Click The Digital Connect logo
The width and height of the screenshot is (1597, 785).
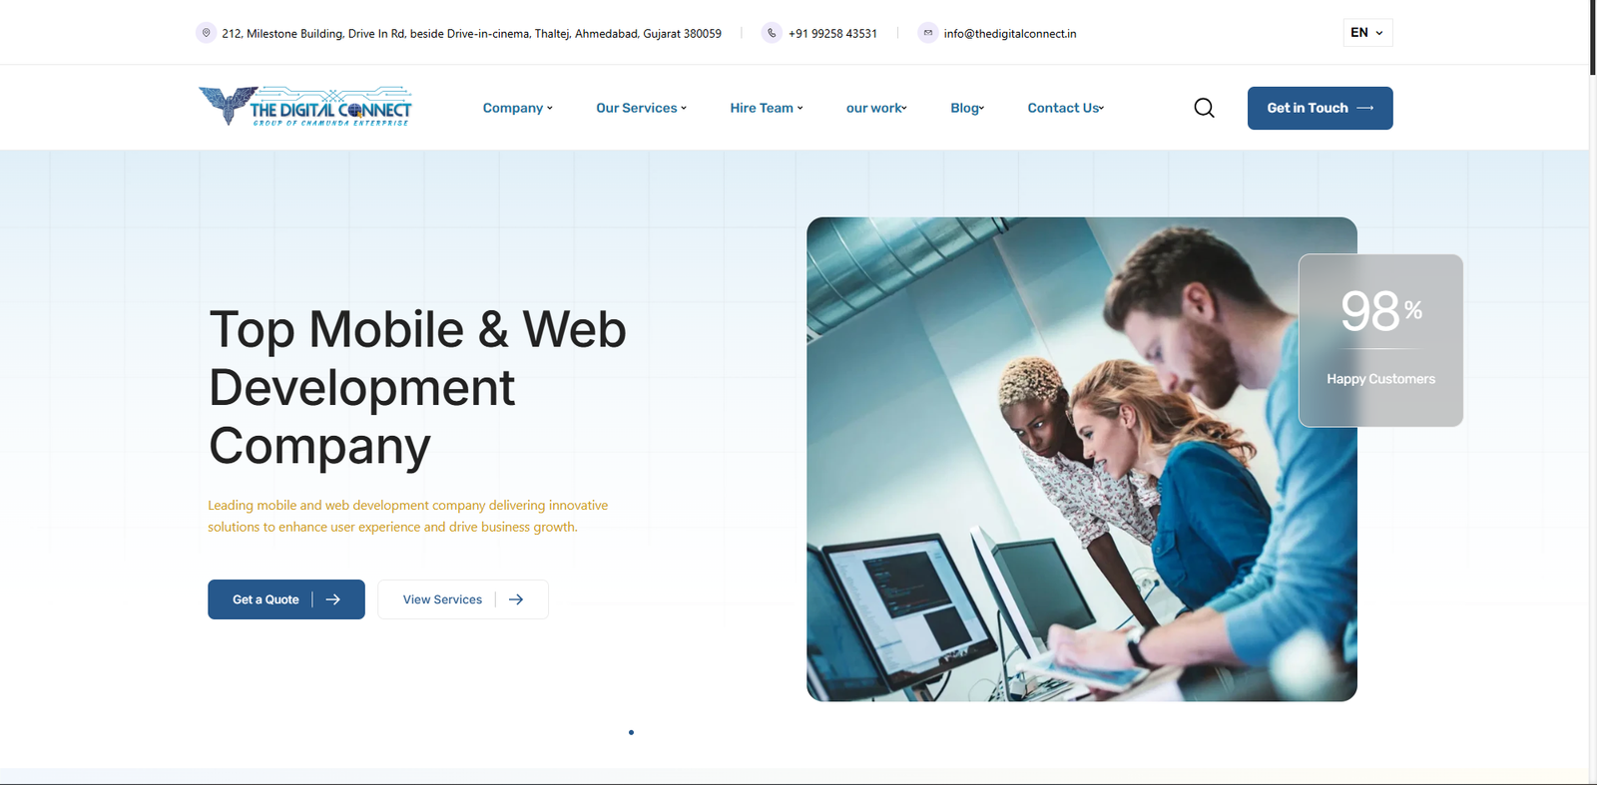click(305, 107)
